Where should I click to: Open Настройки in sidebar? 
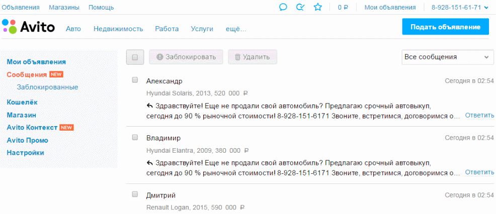(x=25, y=153)
